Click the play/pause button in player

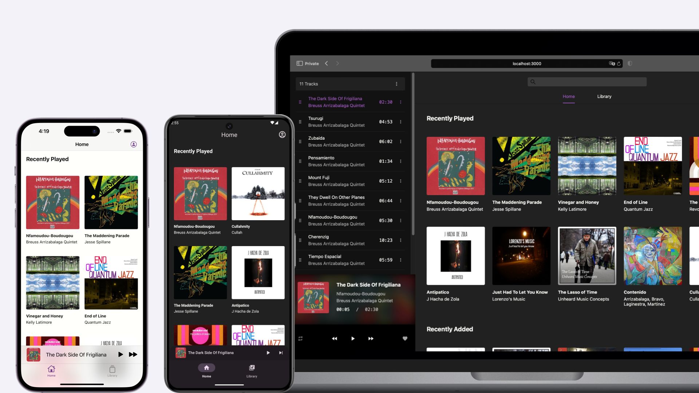coord(352,338)
